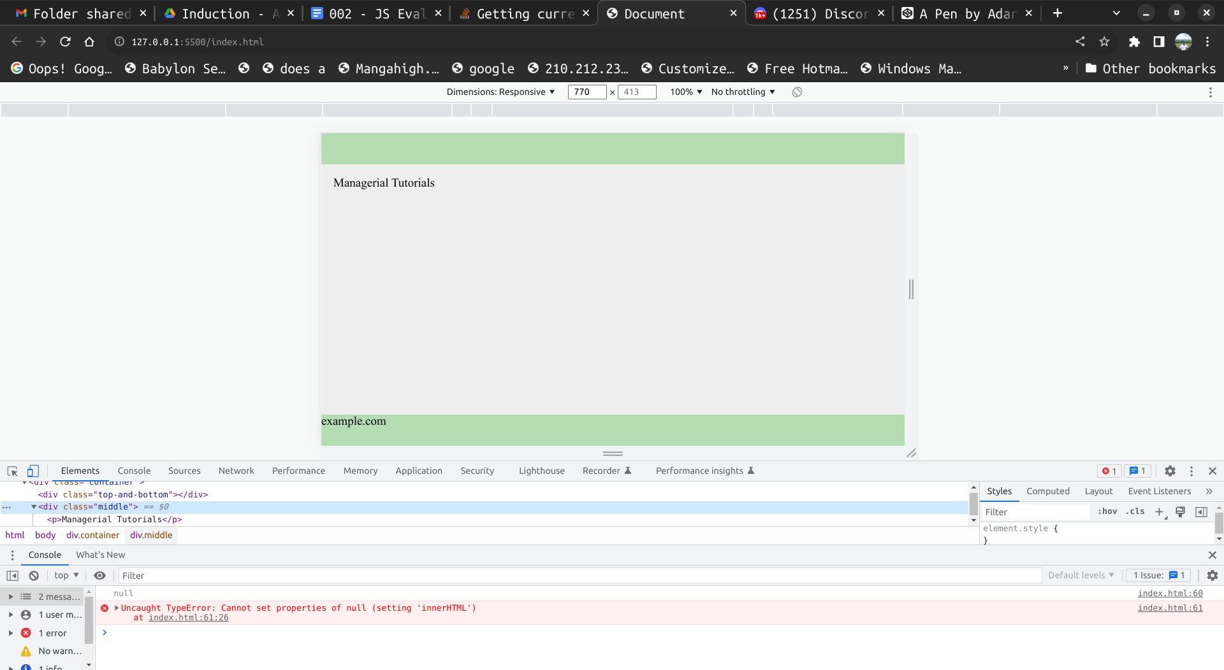The height and width of the screenshot is (670, 1224).
Task: Bookmark this page with the star icon
Action: click(1105, 42)
